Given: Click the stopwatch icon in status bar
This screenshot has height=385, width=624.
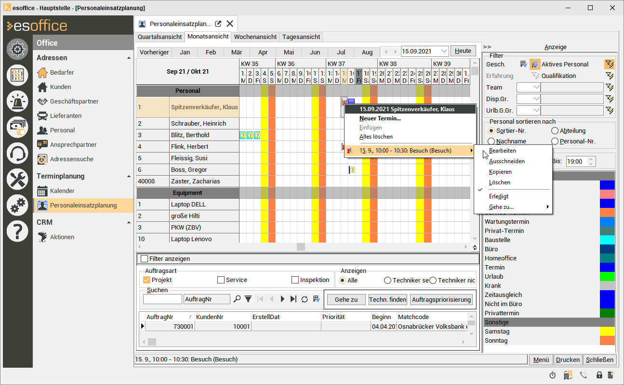Looking at the screenshot, I should [552, 375].
